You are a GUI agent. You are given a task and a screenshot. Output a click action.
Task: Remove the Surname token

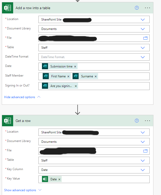tap(96, 77)
